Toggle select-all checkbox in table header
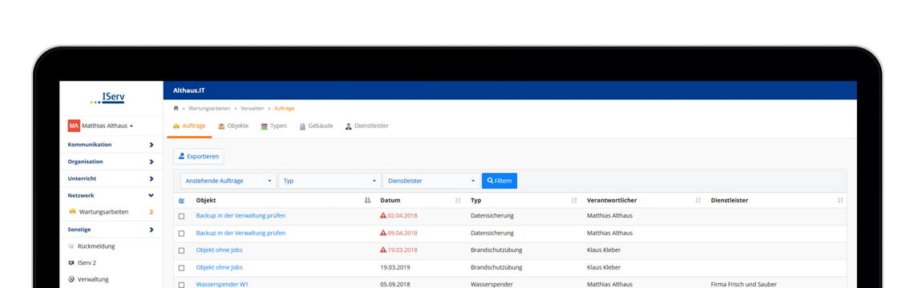Screen dimensions: 914x288 tap(181, 201)
